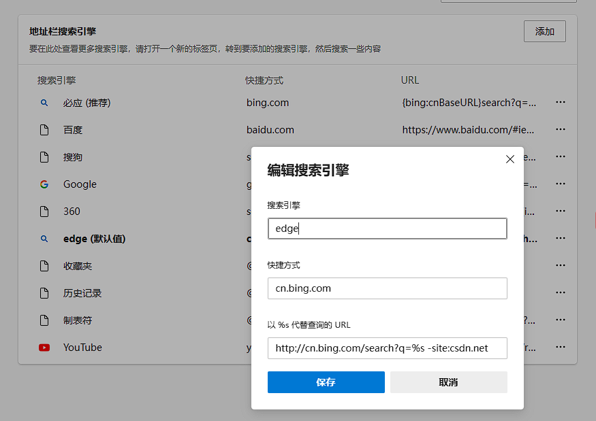Select the 制表符 entry name
596x421 pixels.
(x=78, y=320)
